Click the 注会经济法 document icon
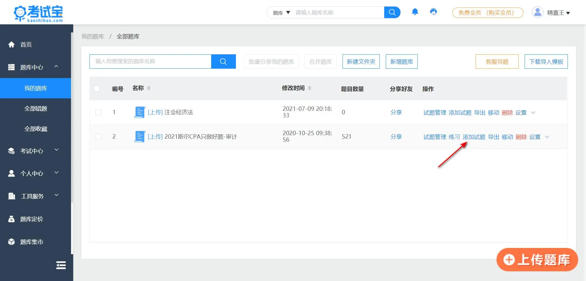 [x=140, y=112]
